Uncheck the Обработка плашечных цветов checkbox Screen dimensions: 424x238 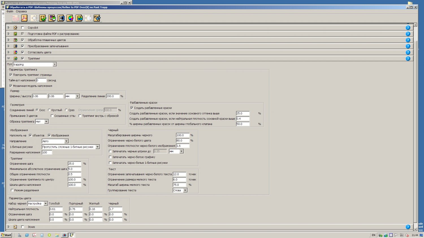pyautogui.click(x=23, y=40)
